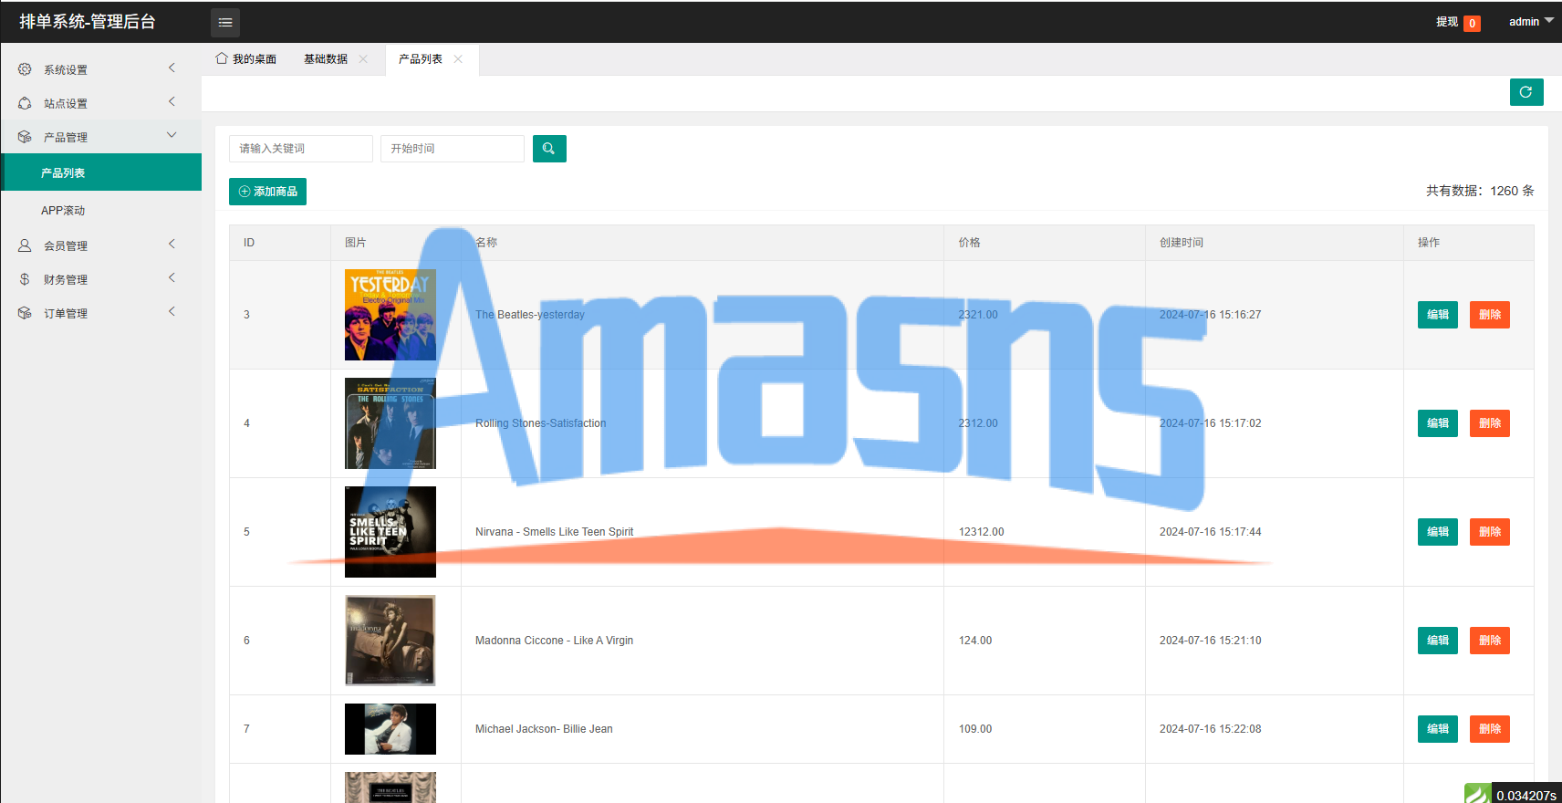The image size is (1562, 803).
Task: Open the Beatles Yesterday album thumbnail
Action: 390,315
